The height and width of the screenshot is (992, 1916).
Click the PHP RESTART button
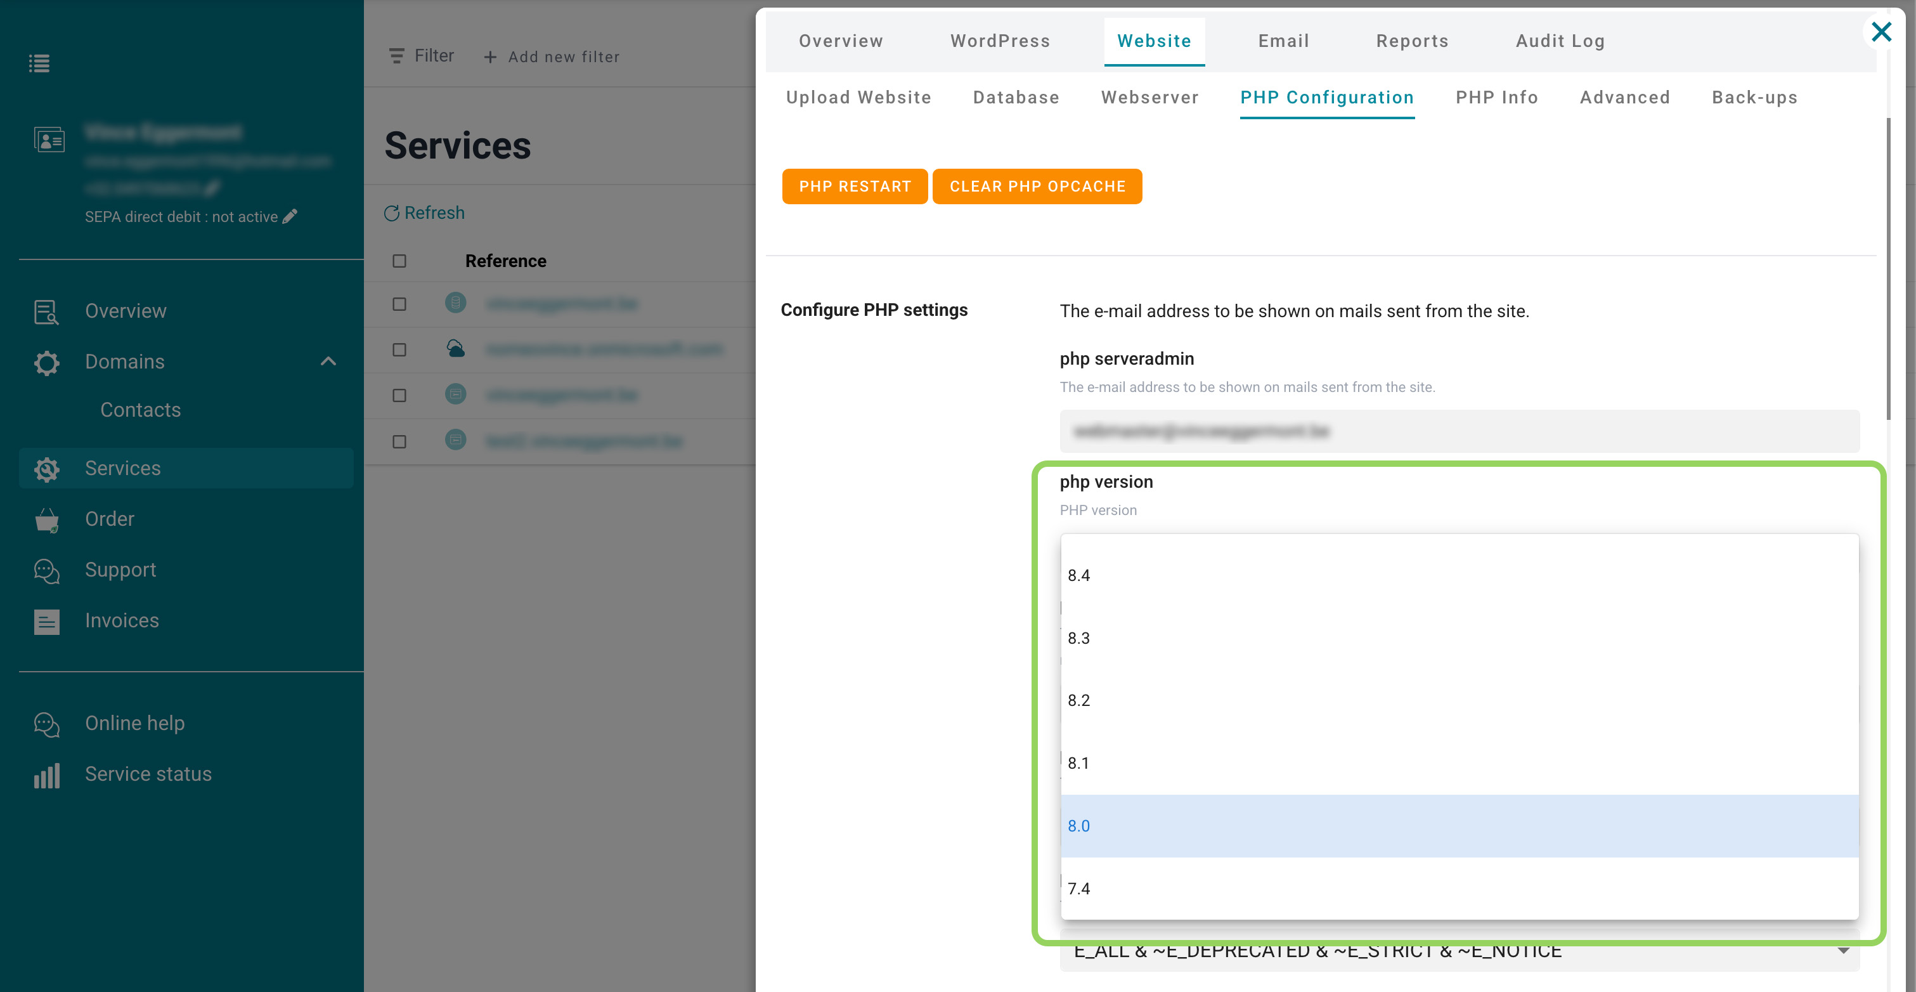855,186
